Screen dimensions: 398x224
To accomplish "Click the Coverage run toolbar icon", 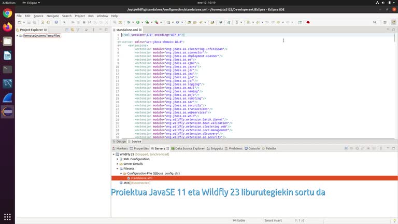I will [x=147, y=22].
